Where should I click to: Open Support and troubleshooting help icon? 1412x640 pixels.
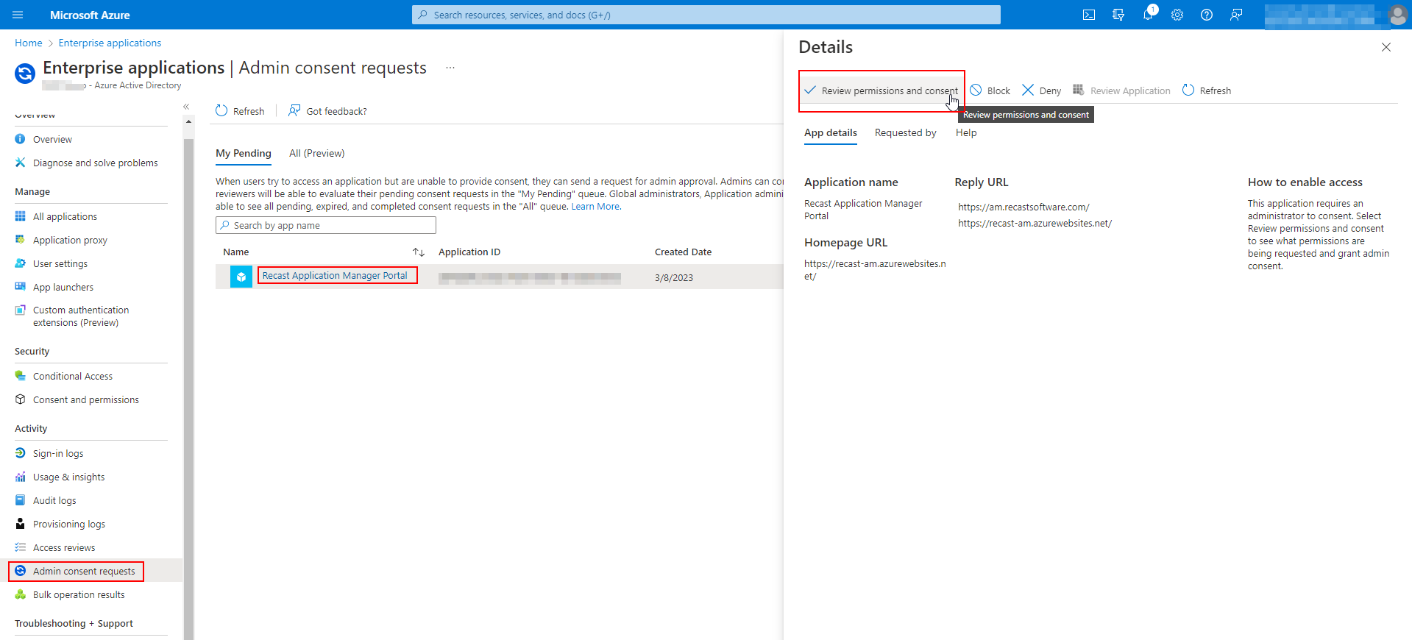click(x=1207, y=15)
